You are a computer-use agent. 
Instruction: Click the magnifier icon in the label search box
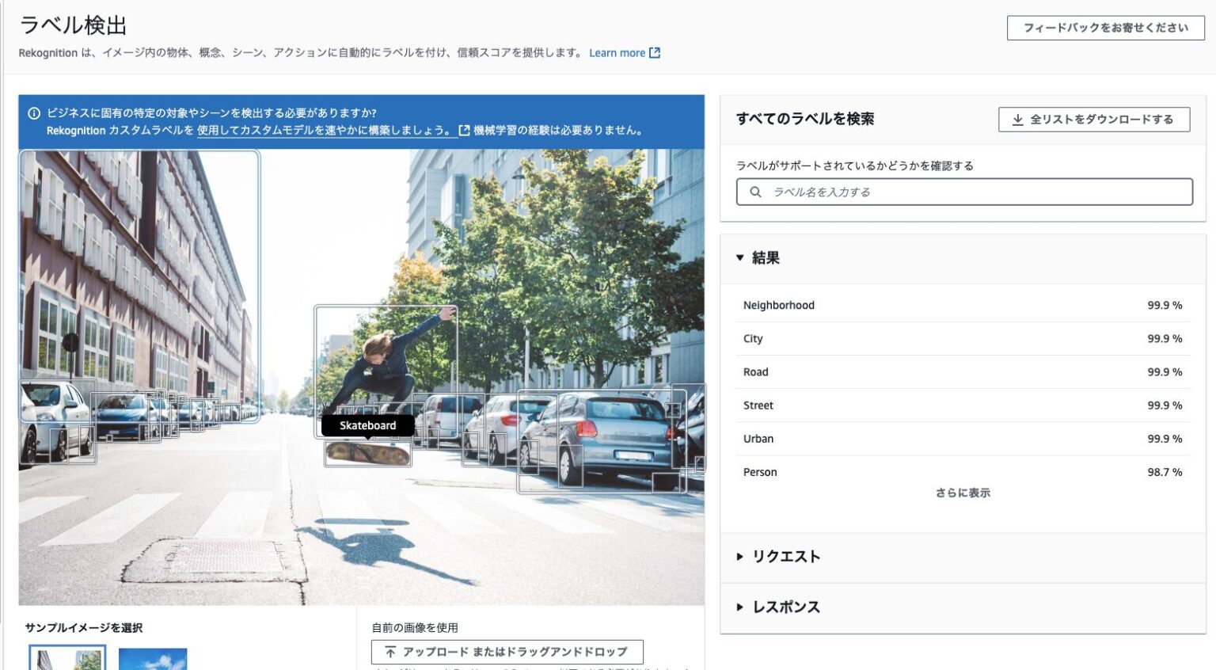click(x=754, y=192)
